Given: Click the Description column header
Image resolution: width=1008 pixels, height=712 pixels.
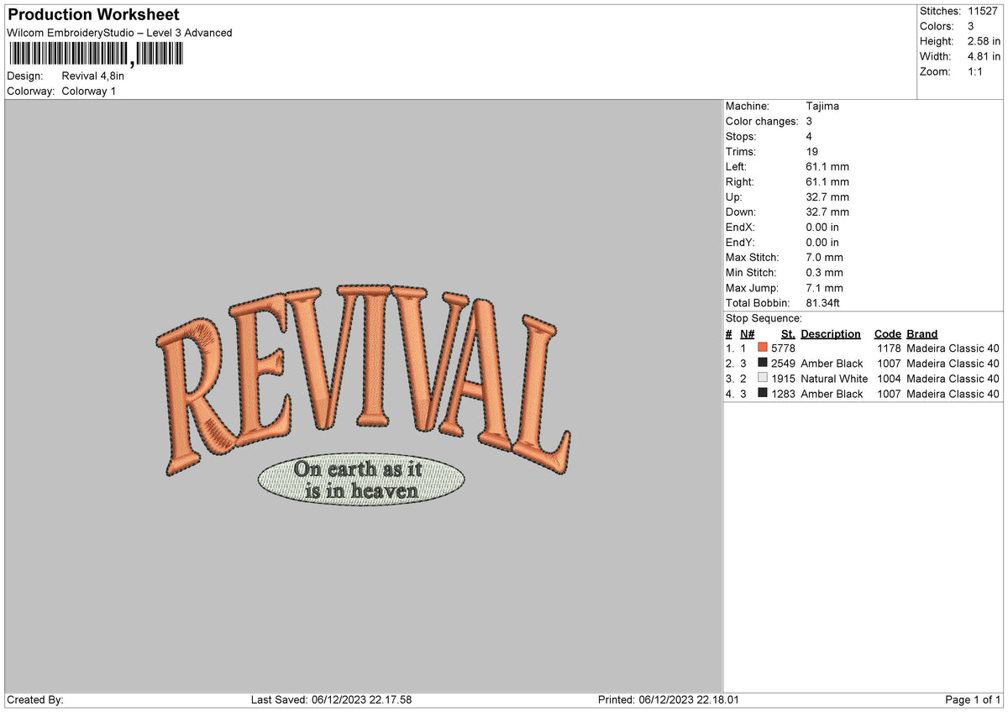Looking at the screenshot, I should 831,333.
